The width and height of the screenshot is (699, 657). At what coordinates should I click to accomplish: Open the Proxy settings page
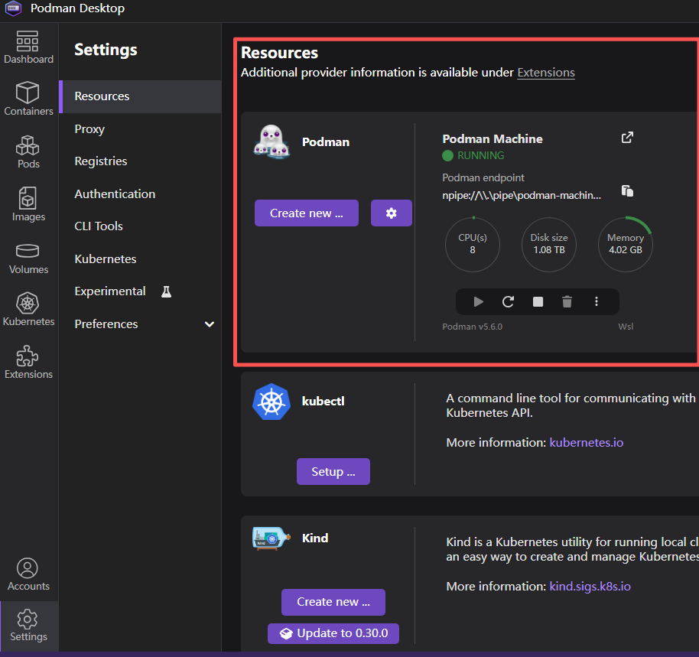89,129
